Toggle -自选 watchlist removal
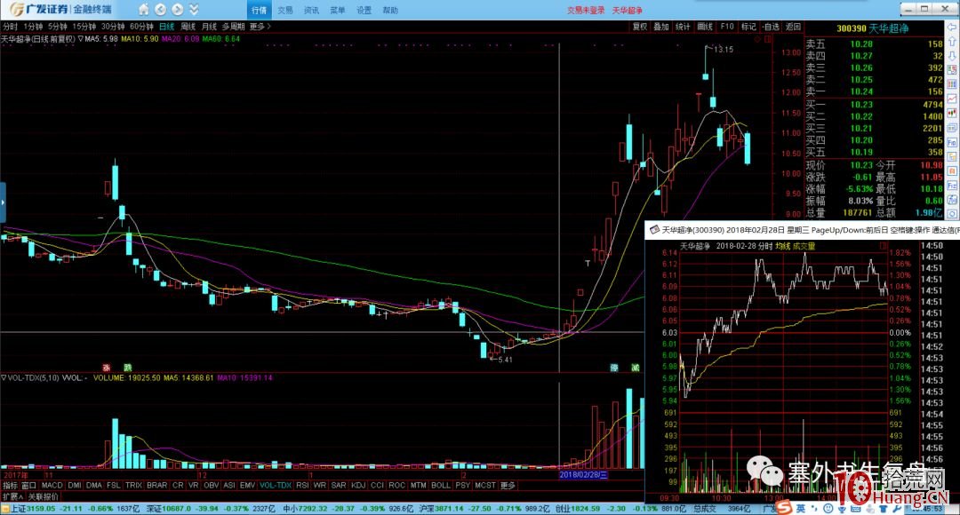The width and height of the screenshot is (960, 515). tap(771, 27)
